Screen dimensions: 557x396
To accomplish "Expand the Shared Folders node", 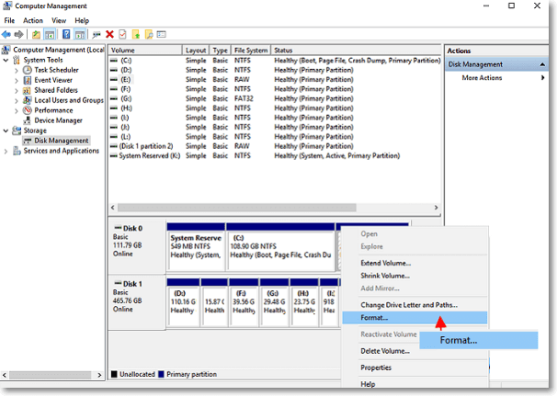I will pyautogui.click(x=17, y=90).
